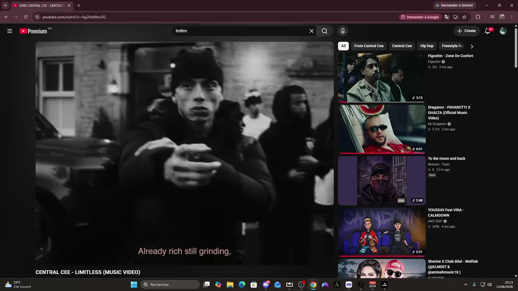Open the Windows taskbar Rechercher search box

[x=170, y=285]
